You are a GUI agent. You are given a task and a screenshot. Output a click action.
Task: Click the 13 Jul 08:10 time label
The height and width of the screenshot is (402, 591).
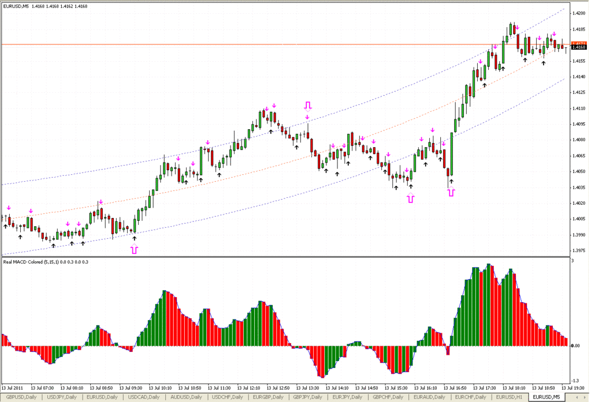72,388
